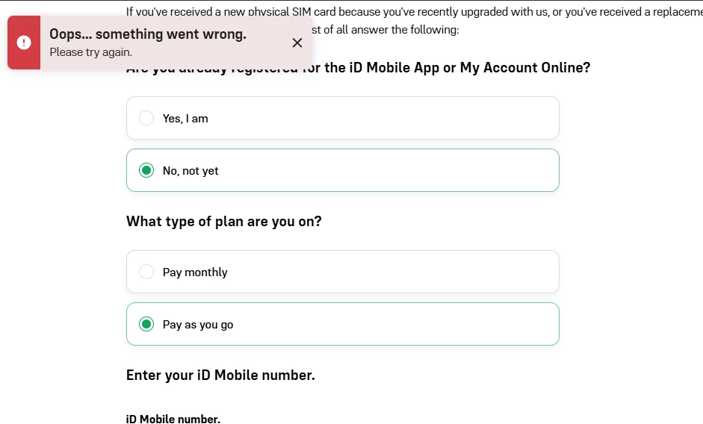Click the registration question heading about My Account Online
Image resolution: width=703 pixels, height=424 pixels.
pos(456,68)
